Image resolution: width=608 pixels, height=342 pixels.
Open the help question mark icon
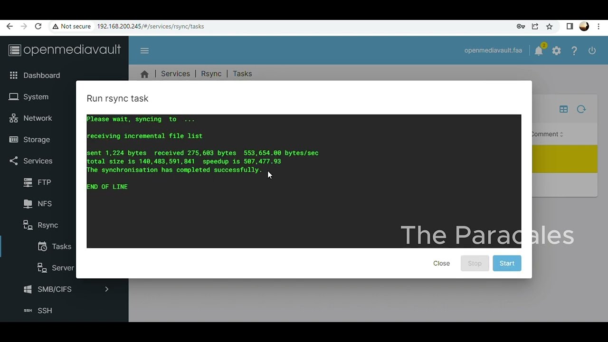[x=574, y=51]
